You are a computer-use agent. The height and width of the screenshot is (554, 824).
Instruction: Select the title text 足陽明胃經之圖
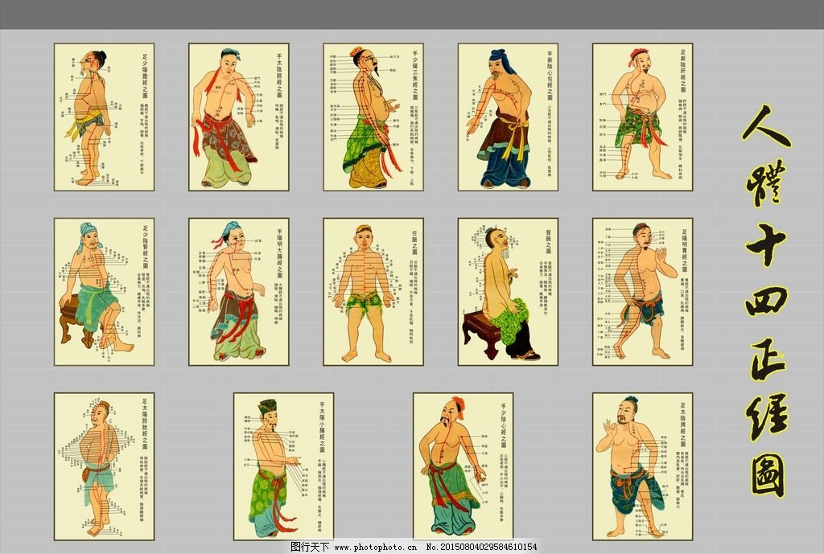pyautogui.click(x=684, y=250)
